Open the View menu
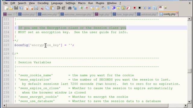The width and height of the screenshot is (193, 108). point(32,3)
